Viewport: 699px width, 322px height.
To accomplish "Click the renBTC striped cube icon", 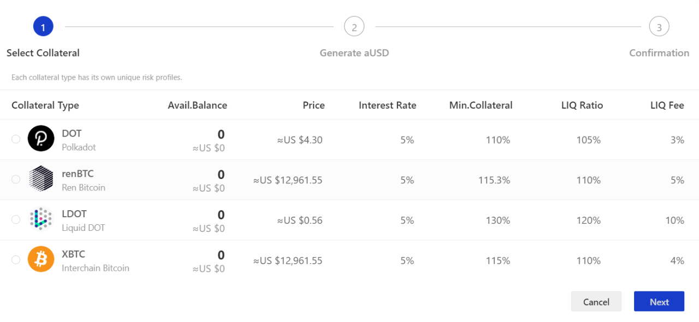I will point(41,179).
